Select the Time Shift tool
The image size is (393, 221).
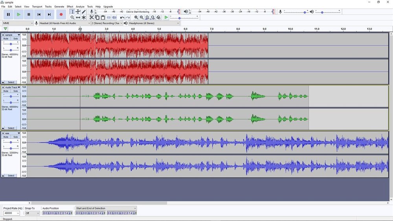(78, 17)
